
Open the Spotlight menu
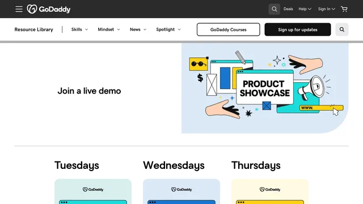168,29
